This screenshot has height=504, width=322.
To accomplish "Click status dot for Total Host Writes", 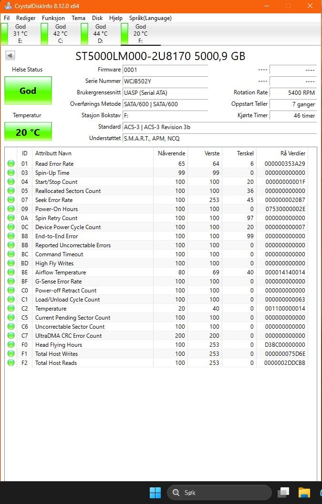I will point(11,353).
